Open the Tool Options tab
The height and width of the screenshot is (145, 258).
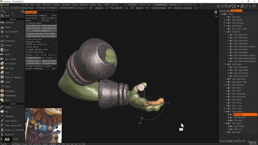point(31,12)
